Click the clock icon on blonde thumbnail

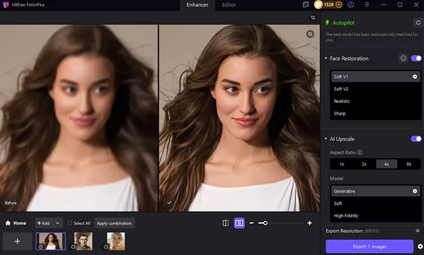[x=106, y=246]
